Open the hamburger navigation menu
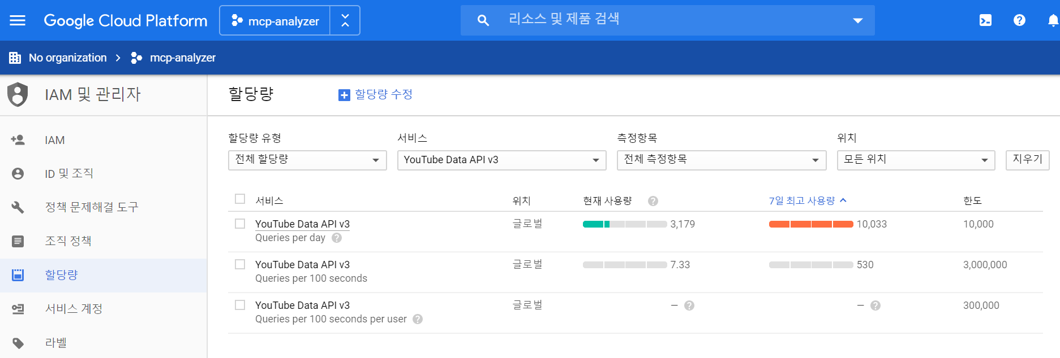This screenshot has width=1060, height=358. tap(18, 20)
